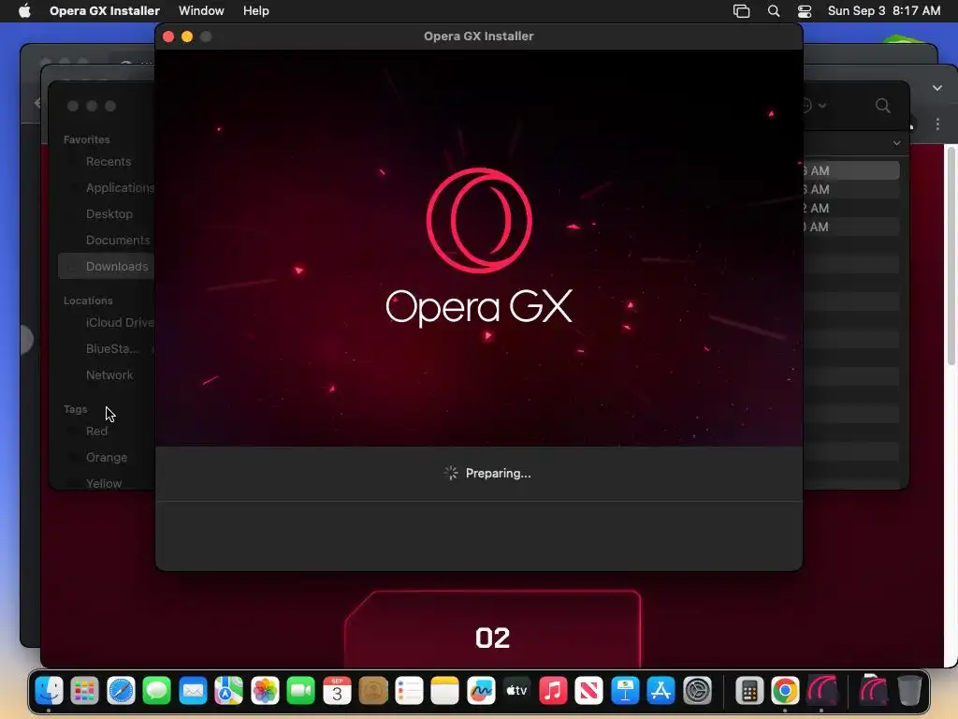Start FaceTime from the dock
This screenshot has height=719, width=958.
pyautogui.click(x=300, y=692)
